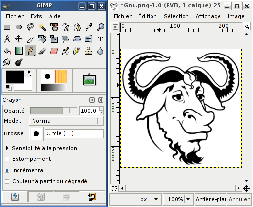
Task: Click the opacity value field 100,0
Action: tap(89, 111)
